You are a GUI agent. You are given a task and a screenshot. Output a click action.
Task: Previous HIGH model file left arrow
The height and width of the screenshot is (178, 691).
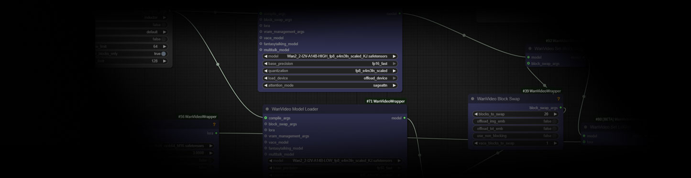coord(265,56)
